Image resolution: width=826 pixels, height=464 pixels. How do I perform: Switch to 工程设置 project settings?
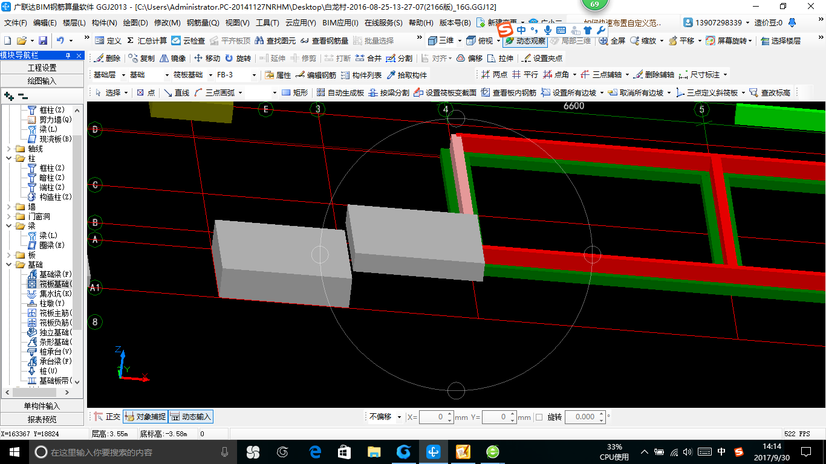tap(42, 68)
